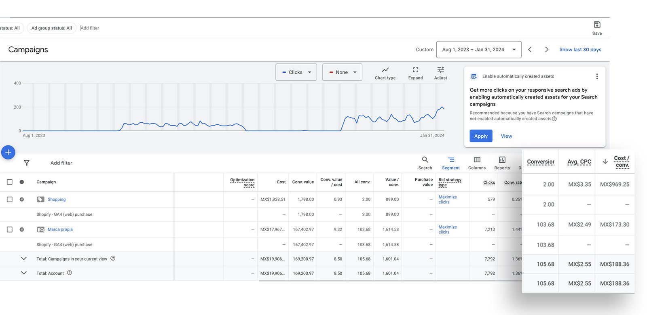Tick the select-all campaigns checkbox
Screen dimensions: 647x315
coord(10,182)
